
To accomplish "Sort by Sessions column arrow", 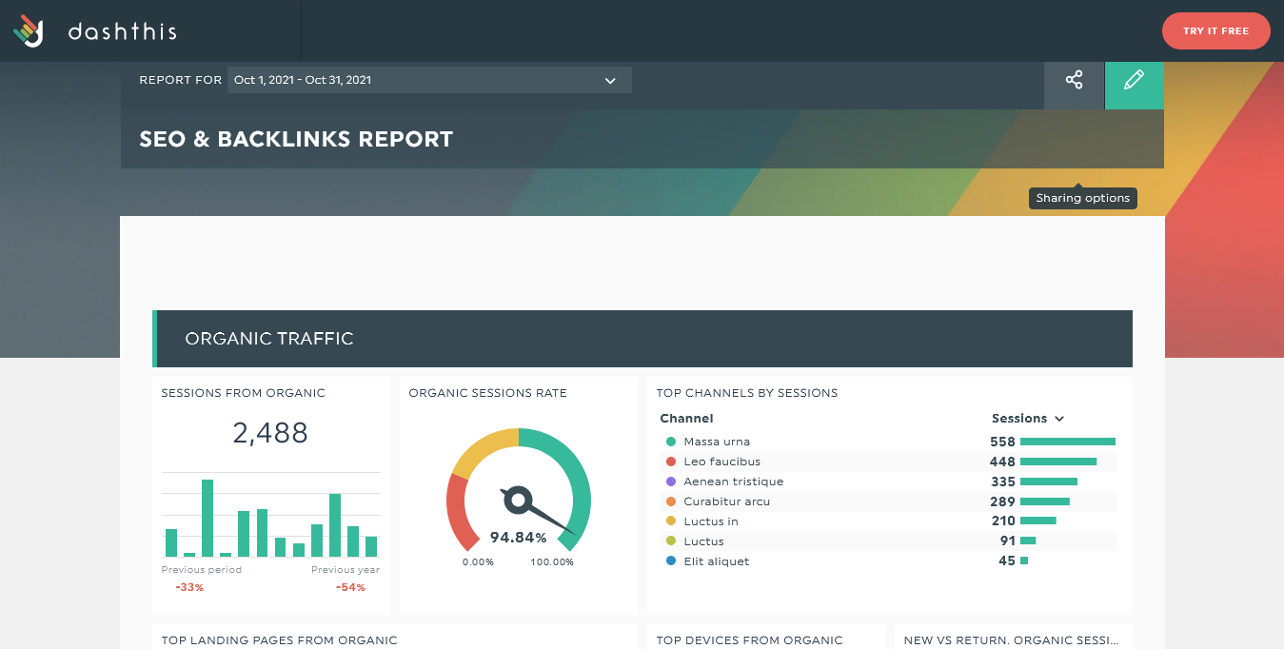I will tap(1059, 419).
